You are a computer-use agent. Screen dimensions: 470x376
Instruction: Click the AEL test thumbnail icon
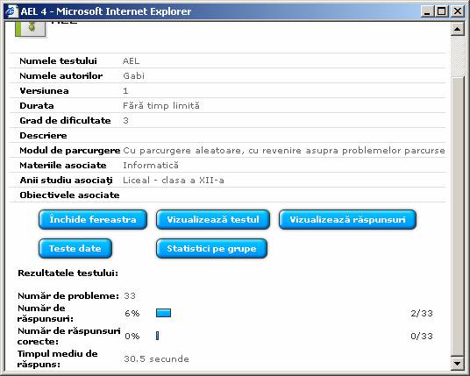pyautogui.click(x=31, y=29)
